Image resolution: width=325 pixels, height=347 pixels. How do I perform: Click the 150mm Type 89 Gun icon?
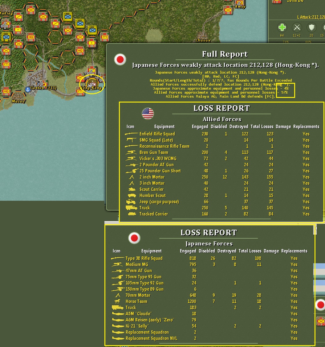(118, 289)
